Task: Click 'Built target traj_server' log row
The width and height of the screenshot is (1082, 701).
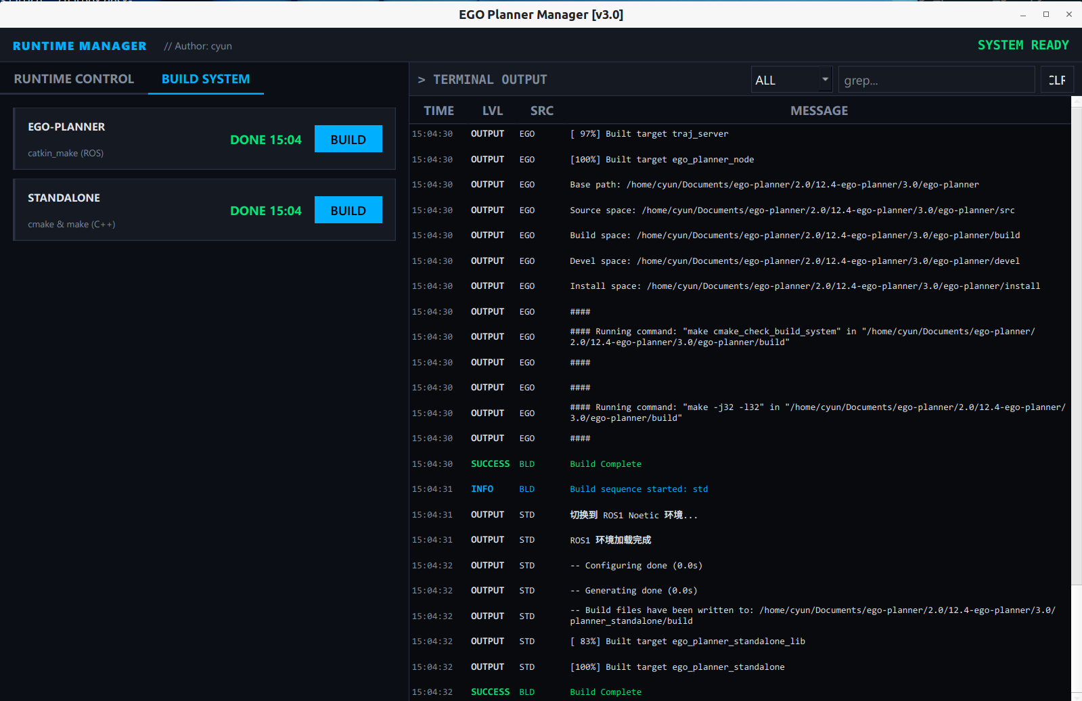Action: (740, 134)
